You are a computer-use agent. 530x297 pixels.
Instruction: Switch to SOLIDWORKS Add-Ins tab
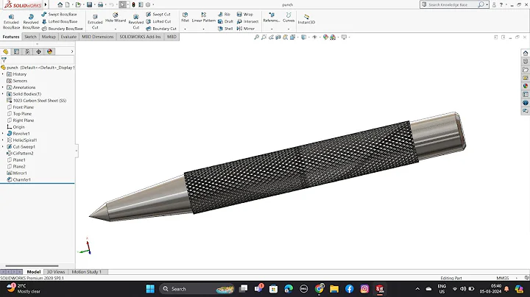pos(140,37)
